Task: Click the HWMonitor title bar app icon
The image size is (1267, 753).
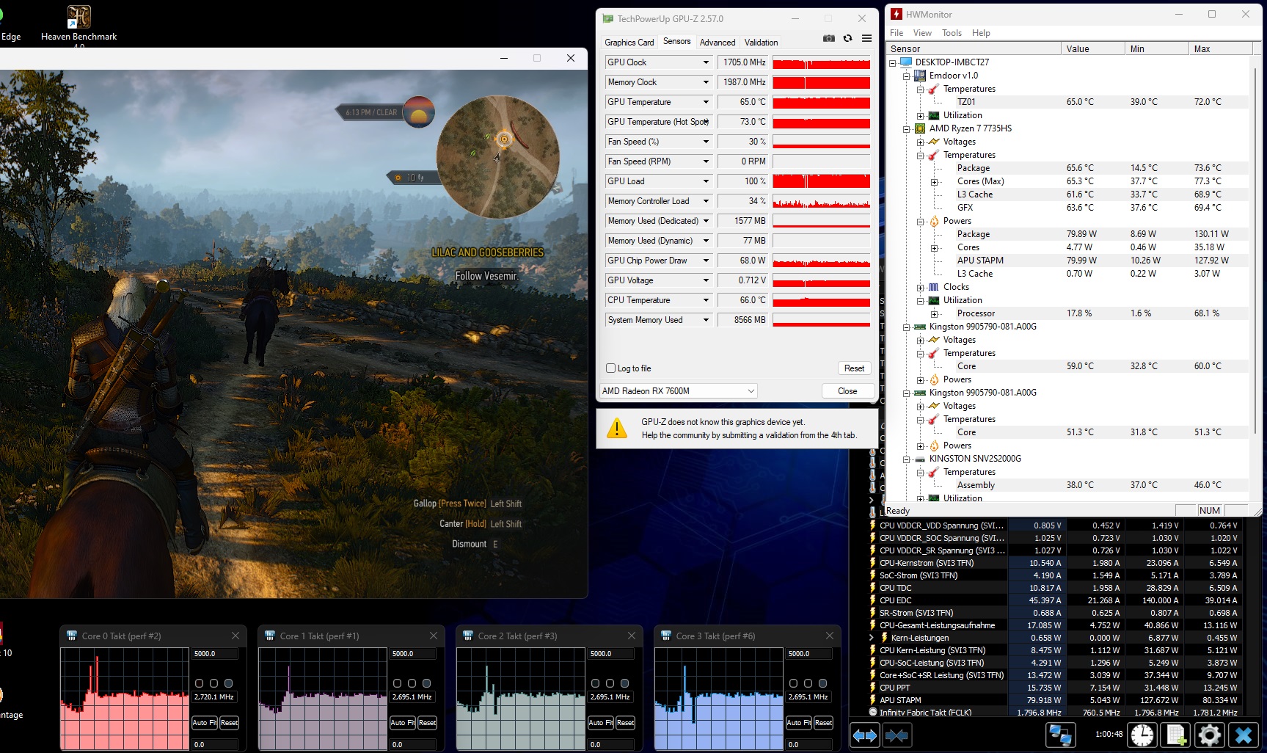Action: click(897, 14)
